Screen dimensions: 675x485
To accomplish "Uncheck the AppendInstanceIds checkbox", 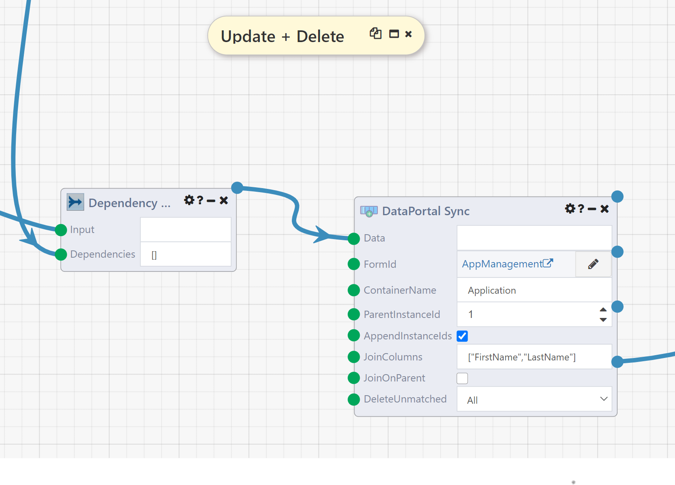I will tap(462, 336).
